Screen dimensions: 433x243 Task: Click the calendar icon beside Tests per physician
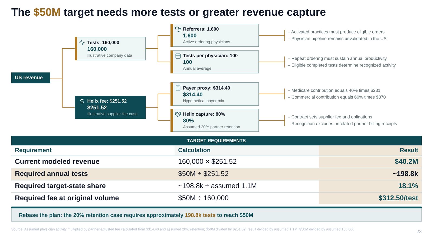pos(178,56)
